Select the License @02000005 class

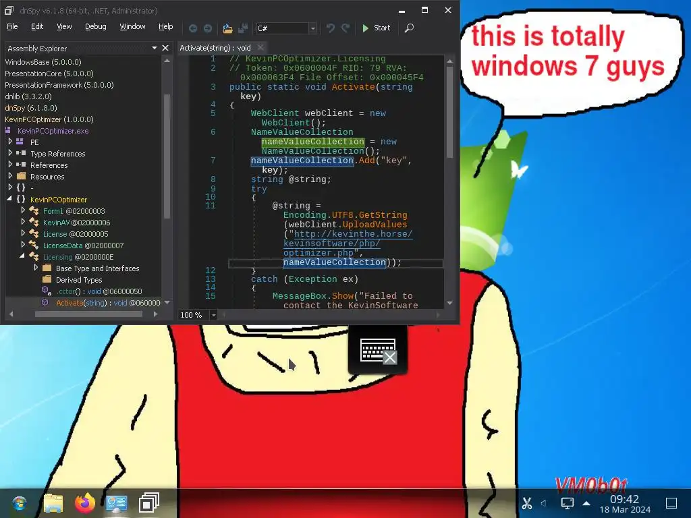click(76, 234)
